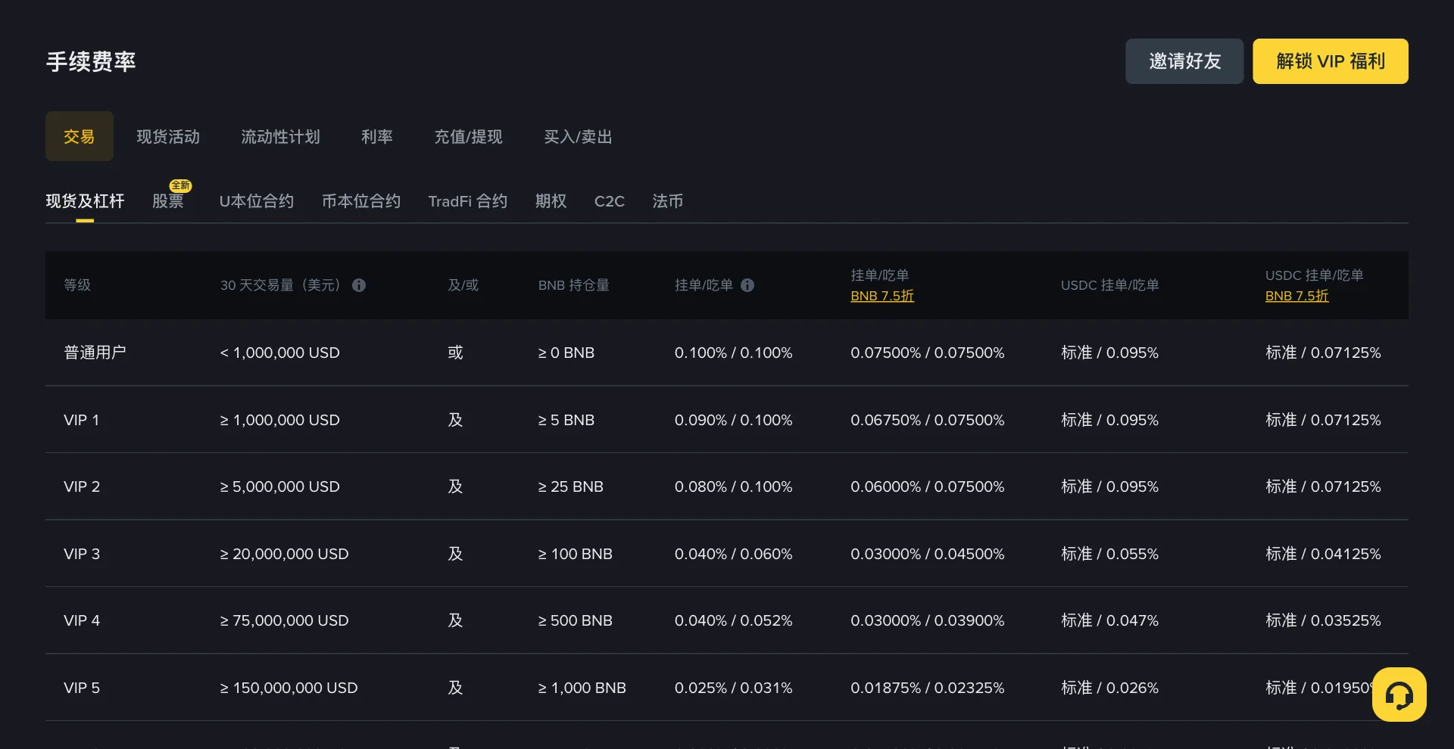Image resolution: width=1454 pixels, height=749 pixels.
Task: Click the VIP 5 row label
Action: [x=82, y=688]
